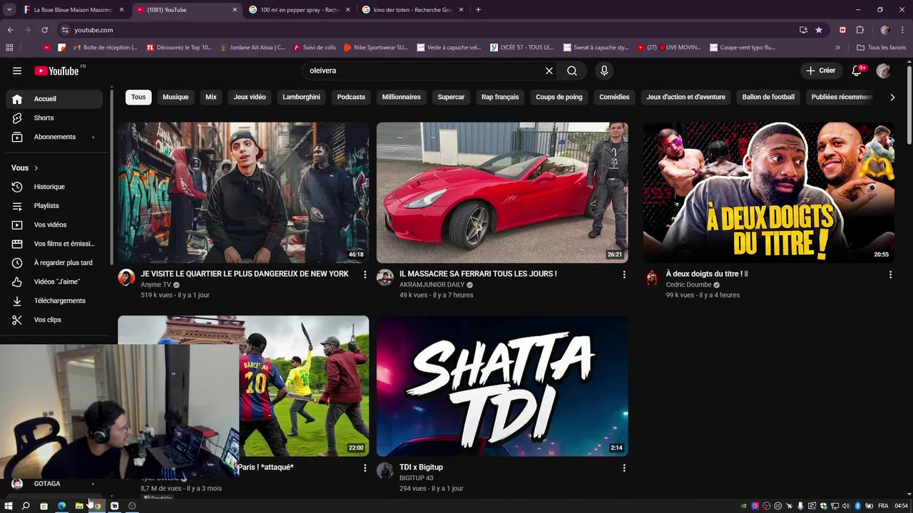This screenshot has width=913, height=513.
Task: Show more filter chips with right arrow
Action: pyautogui.click(x=892, y=97)
